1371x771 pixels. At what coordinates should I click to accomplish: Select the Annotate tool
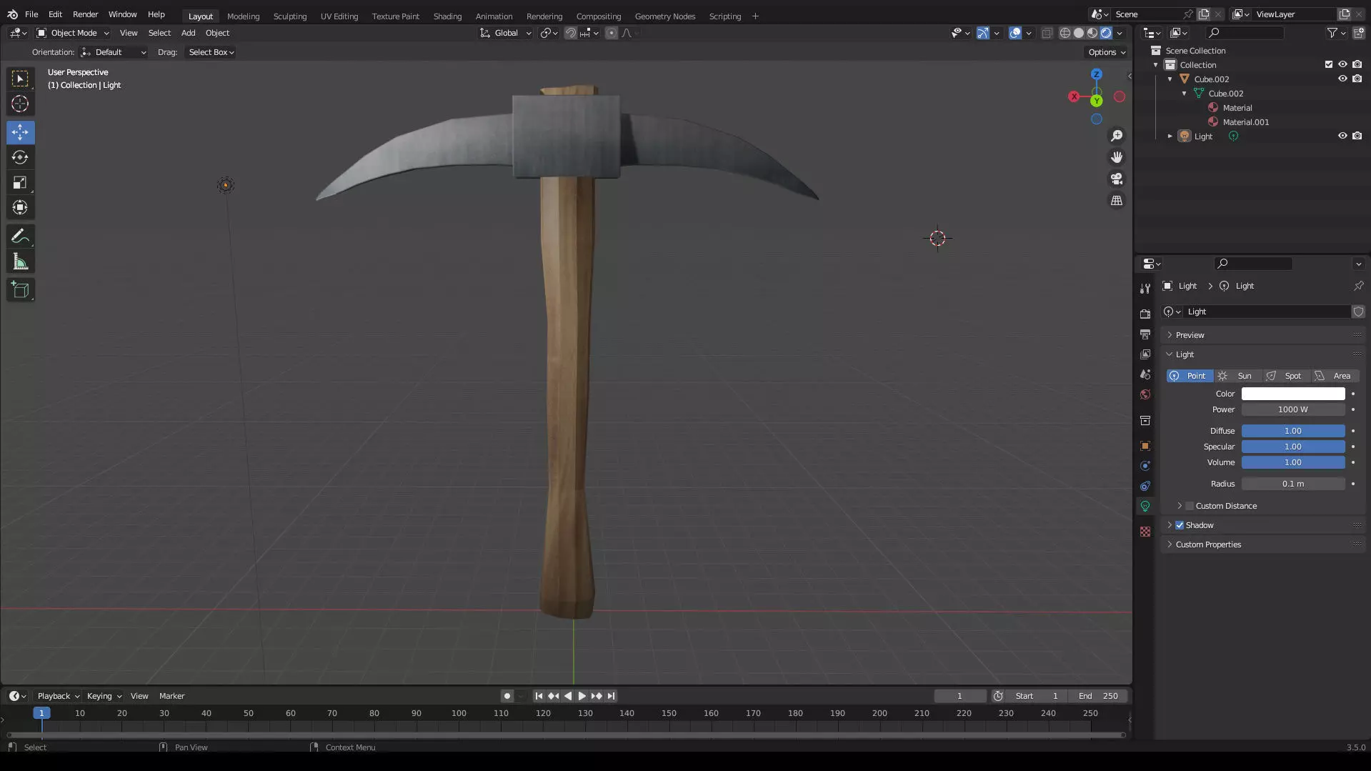(x=20, y=237)
